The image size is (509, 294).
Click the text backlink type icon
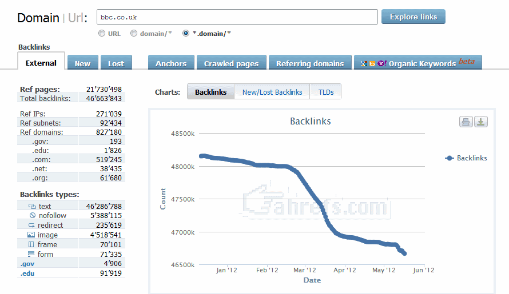31,206
